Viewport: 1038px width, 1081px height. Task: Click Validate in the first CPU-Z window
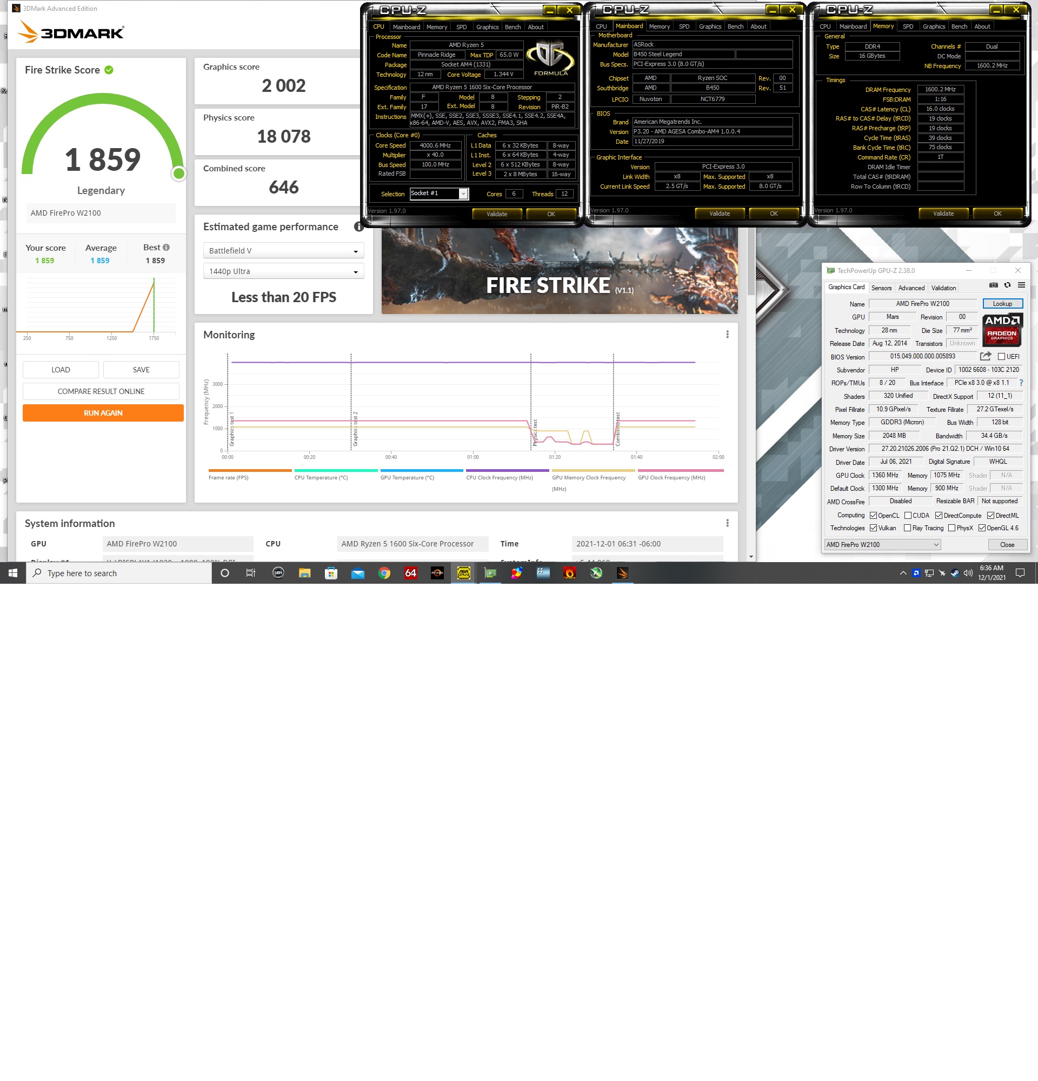497,214
